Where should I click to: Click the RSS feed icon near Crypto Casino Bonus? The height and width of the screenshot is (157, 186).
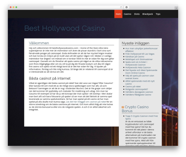(123, 107)
